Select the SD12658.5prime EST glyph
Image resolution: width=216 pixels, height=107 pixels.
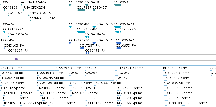point(183,106)
